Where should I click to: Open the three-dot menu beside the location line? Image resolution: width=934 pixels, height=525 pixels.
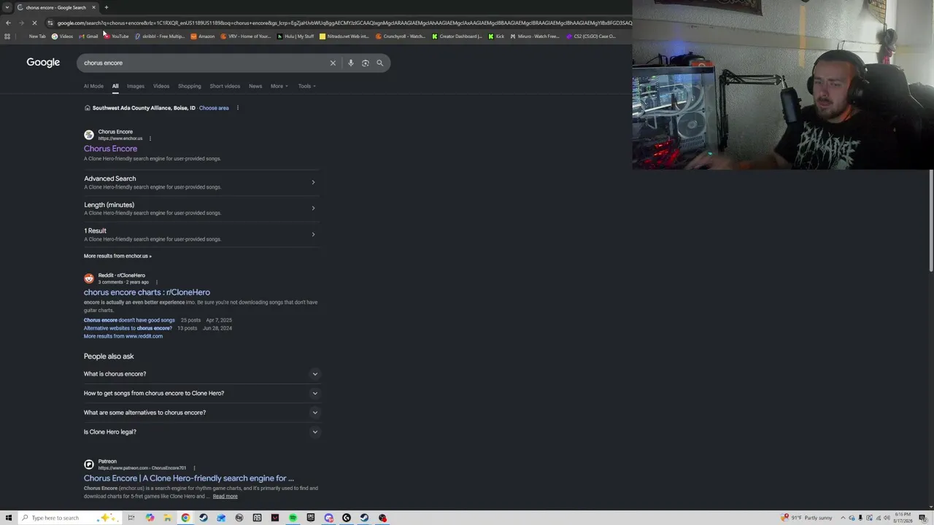pyautogui.click(x=237, y=108)
